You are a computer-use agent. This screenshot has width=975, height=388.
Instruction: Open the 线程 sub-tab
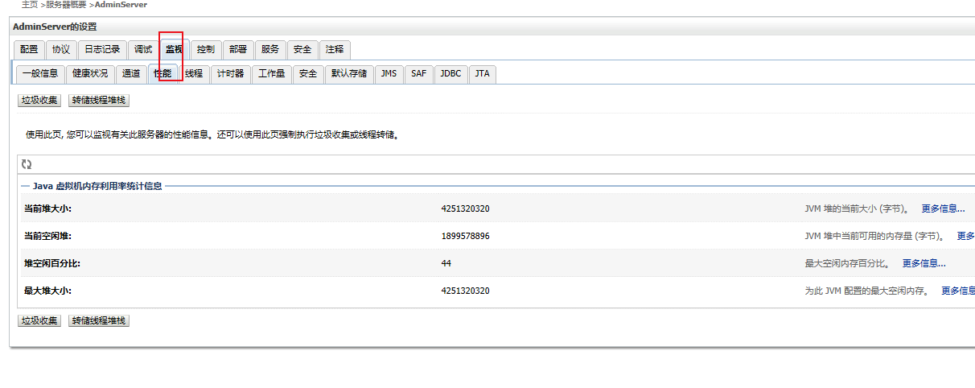point(194,74)
